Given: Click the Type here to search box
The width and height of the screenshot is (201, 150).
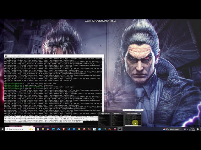Looking at the screenshot, I should [20, 129].
